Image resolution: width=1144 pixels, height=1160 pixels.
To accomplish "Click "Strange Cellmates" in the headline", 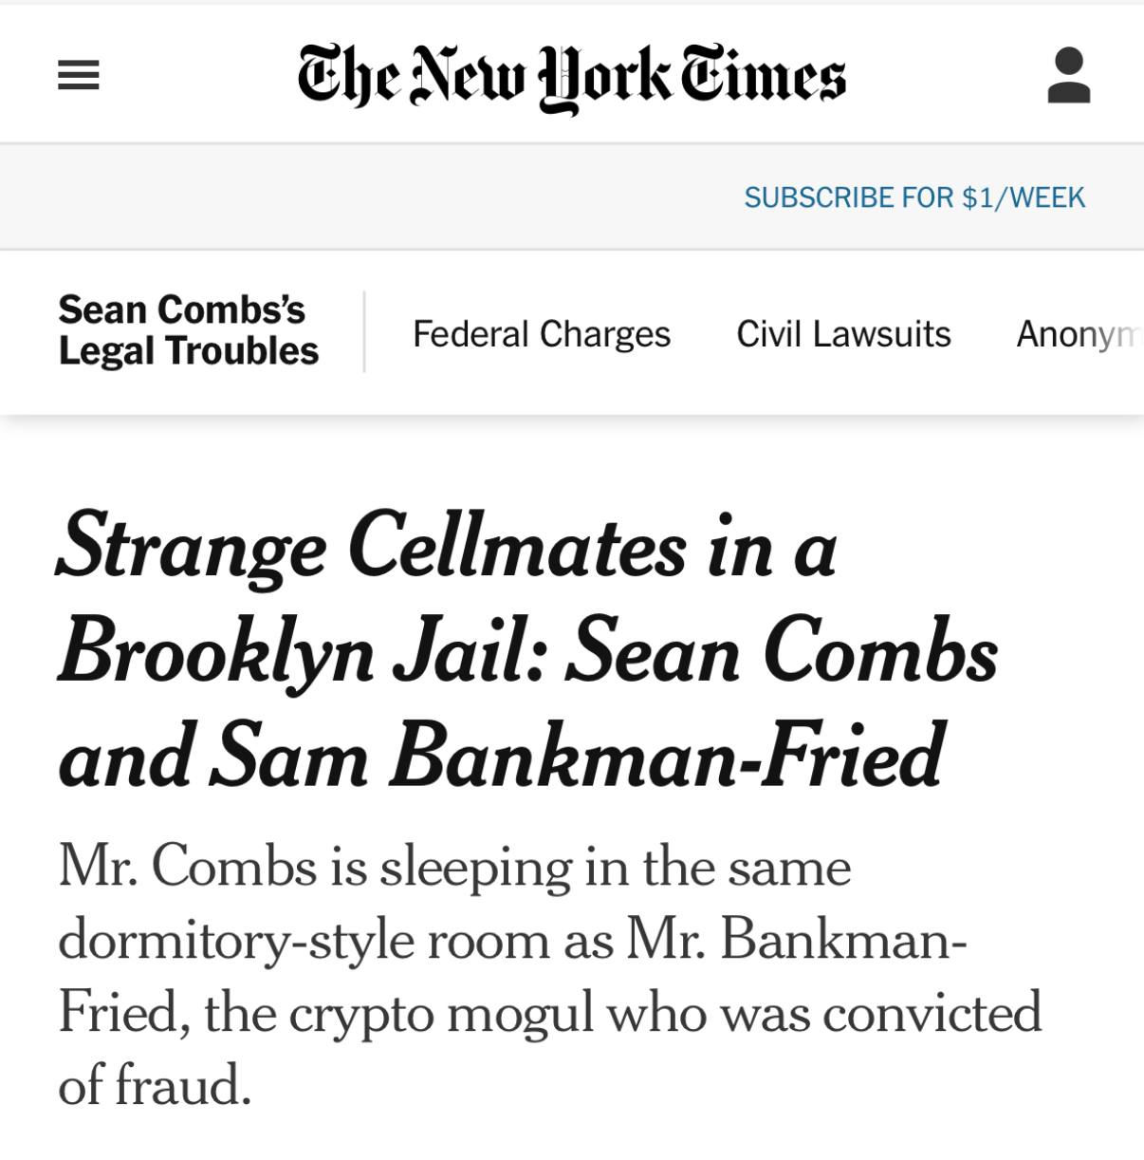I will tap(371, 549).
